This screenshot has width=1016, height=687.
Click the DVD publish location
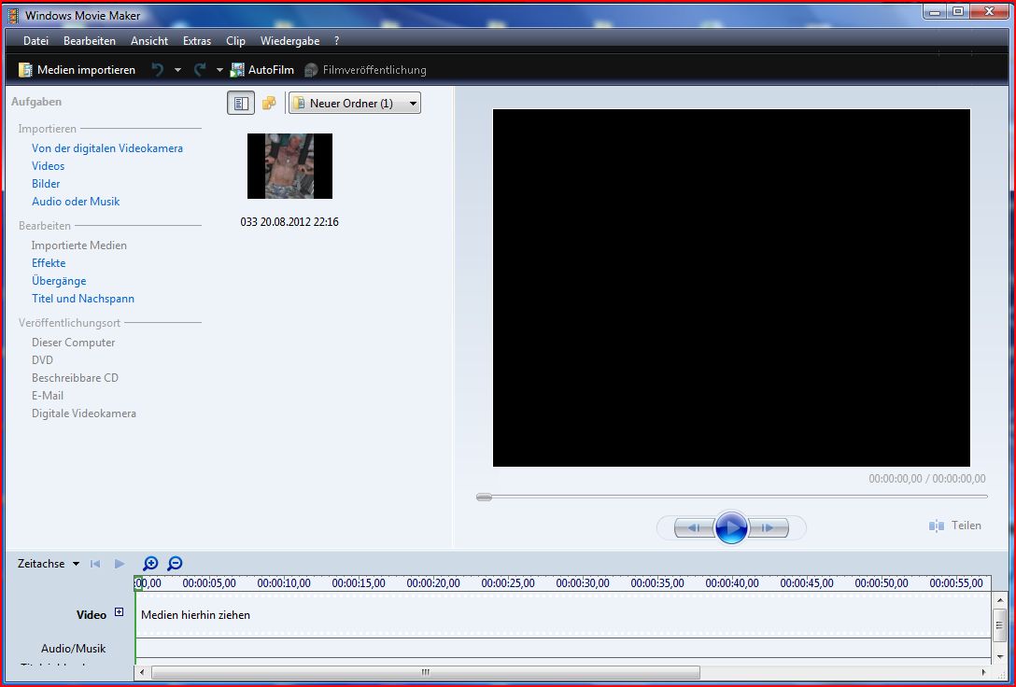(x=42, y=360)
